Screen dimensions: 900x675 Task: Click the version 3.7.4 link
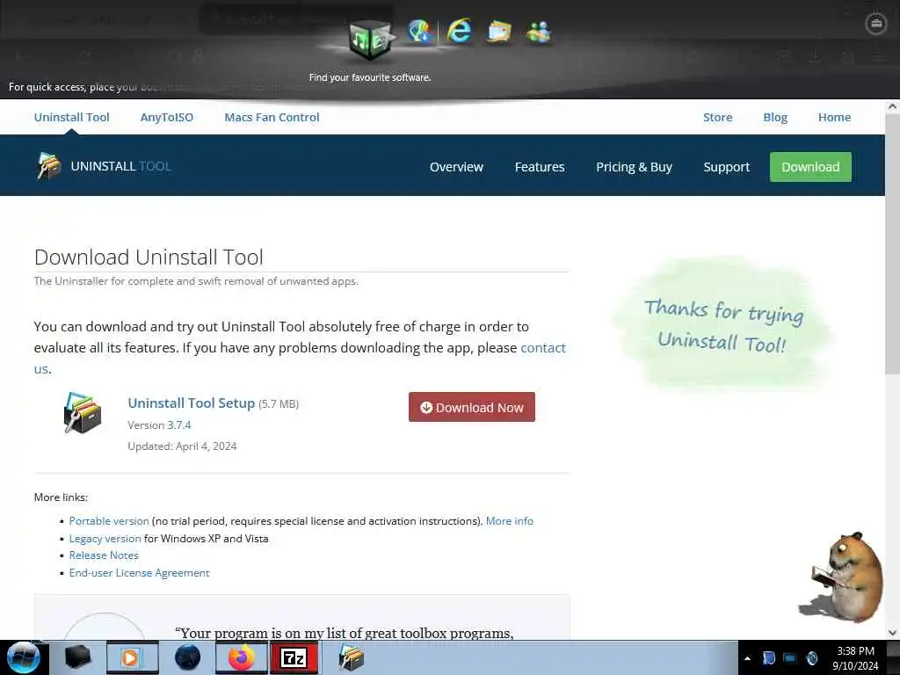(x=179, y=425)
